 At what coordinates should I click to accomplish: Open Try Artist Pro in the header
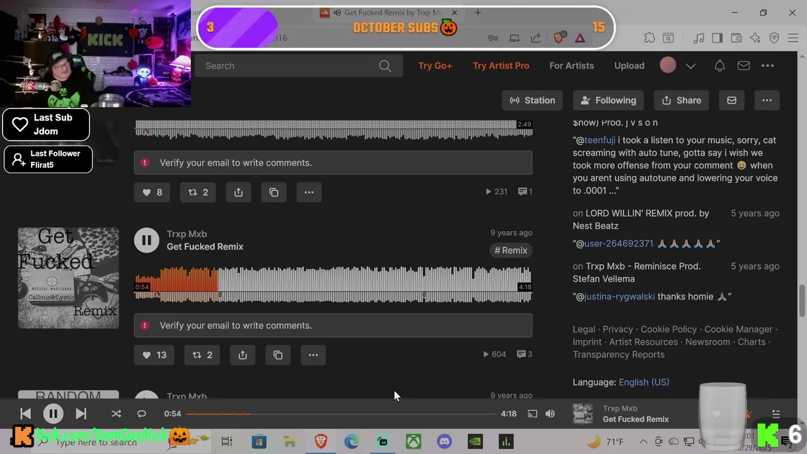[x=501, y=66]
